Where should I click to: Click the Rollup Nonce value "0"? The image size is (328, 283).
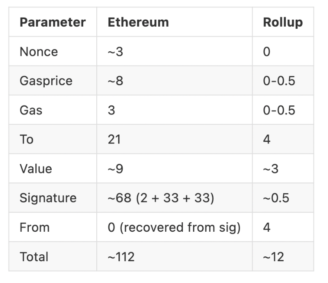[x=266, y=52]
